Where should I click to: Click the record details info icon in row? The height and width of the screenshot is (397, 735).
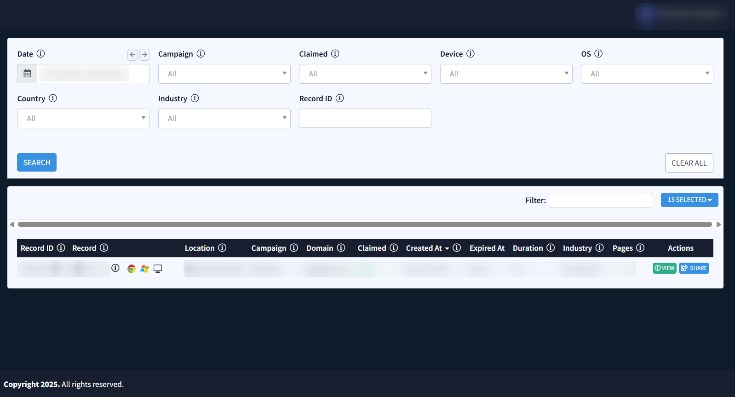point(115,268)
